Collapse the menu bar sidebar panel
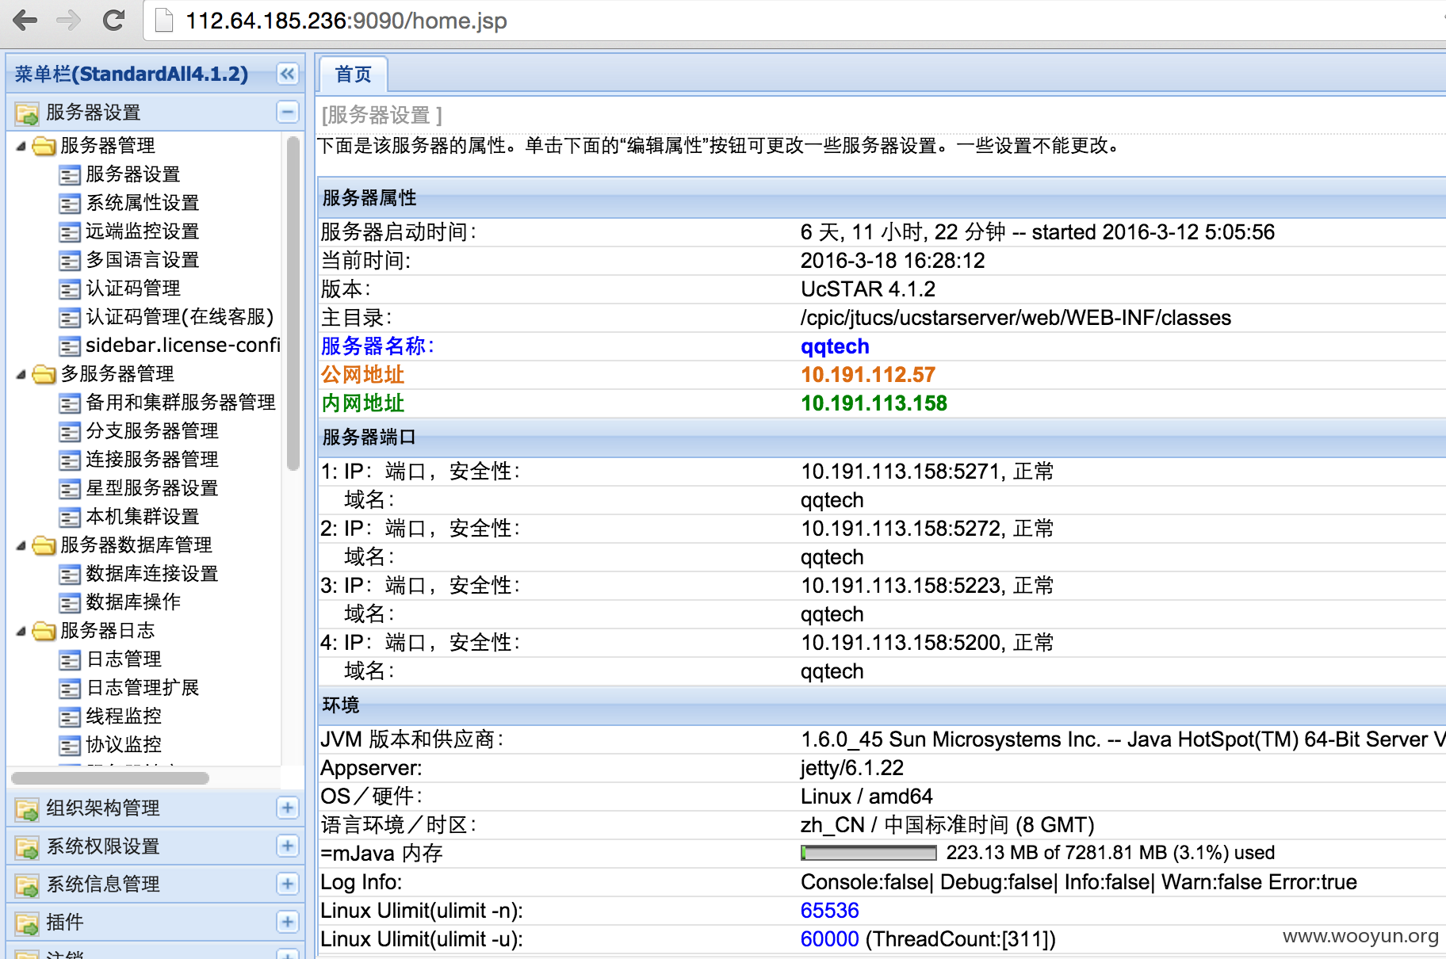 pos(288,75)
